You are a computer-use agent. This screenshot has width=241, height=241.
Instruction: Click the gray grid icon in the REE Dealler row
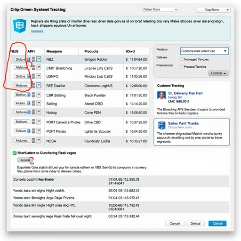[x=33, y=86]
